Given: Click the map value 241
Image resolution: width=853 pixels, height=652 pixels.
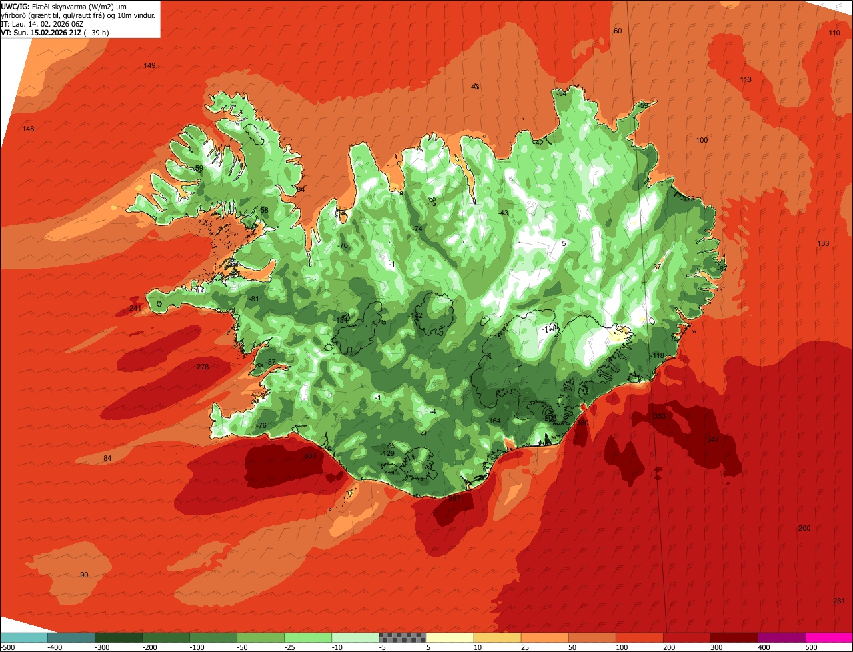Looking at the screenshot, I should point(135,309).
